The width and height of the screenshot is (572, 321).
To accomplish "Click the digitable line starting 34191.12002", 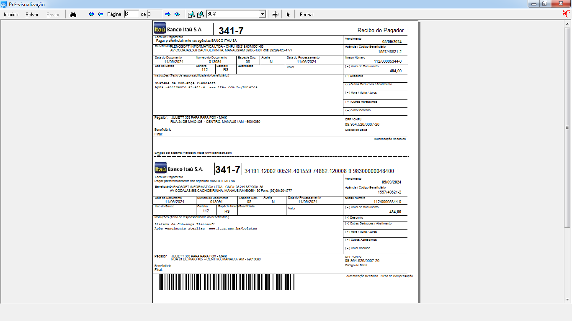I will [319, 171].
